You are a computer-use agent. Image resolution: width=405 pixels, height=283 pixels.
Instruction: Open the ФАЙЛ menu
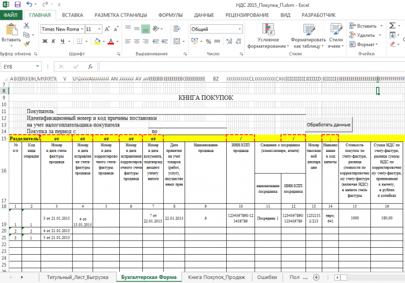10,15
